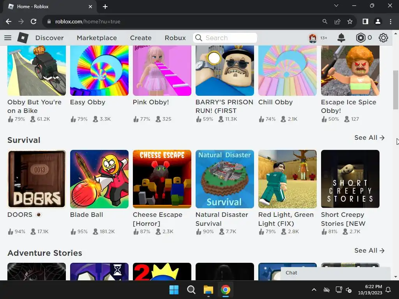Open the Short Creepy Stories thumbnail

tap(350, 179)
